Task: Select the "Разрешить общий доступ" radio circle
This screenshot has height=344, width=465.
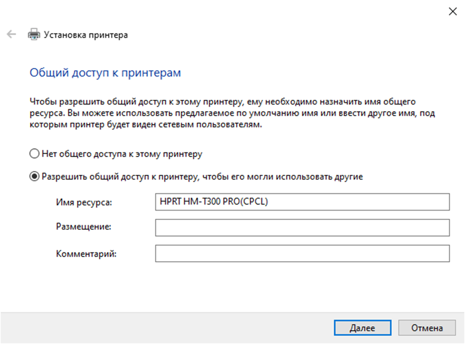Action: click(x=34, y=177)
